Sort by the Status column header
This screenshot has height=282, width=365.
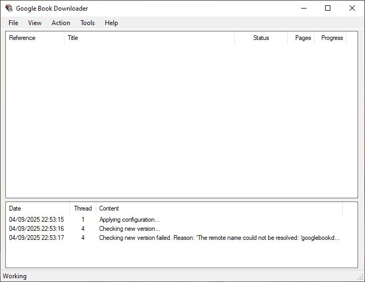coord(261,38)
